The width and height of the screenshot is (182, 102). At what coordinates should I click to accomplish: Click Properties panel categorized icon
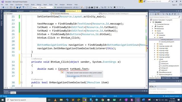pos(150,86)
